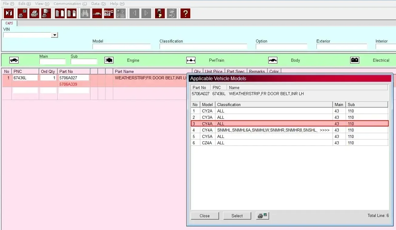This screenshot has height=230, width=396.
Task: Click the help question mark toolbar icon
Action: [185, 13]
